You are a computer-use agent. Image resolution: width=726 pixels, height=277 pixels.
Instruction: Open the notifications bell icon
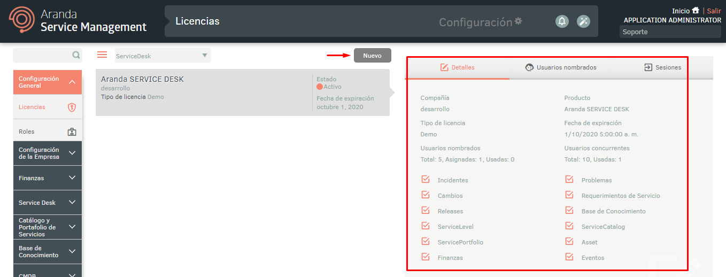coord(562,21)
